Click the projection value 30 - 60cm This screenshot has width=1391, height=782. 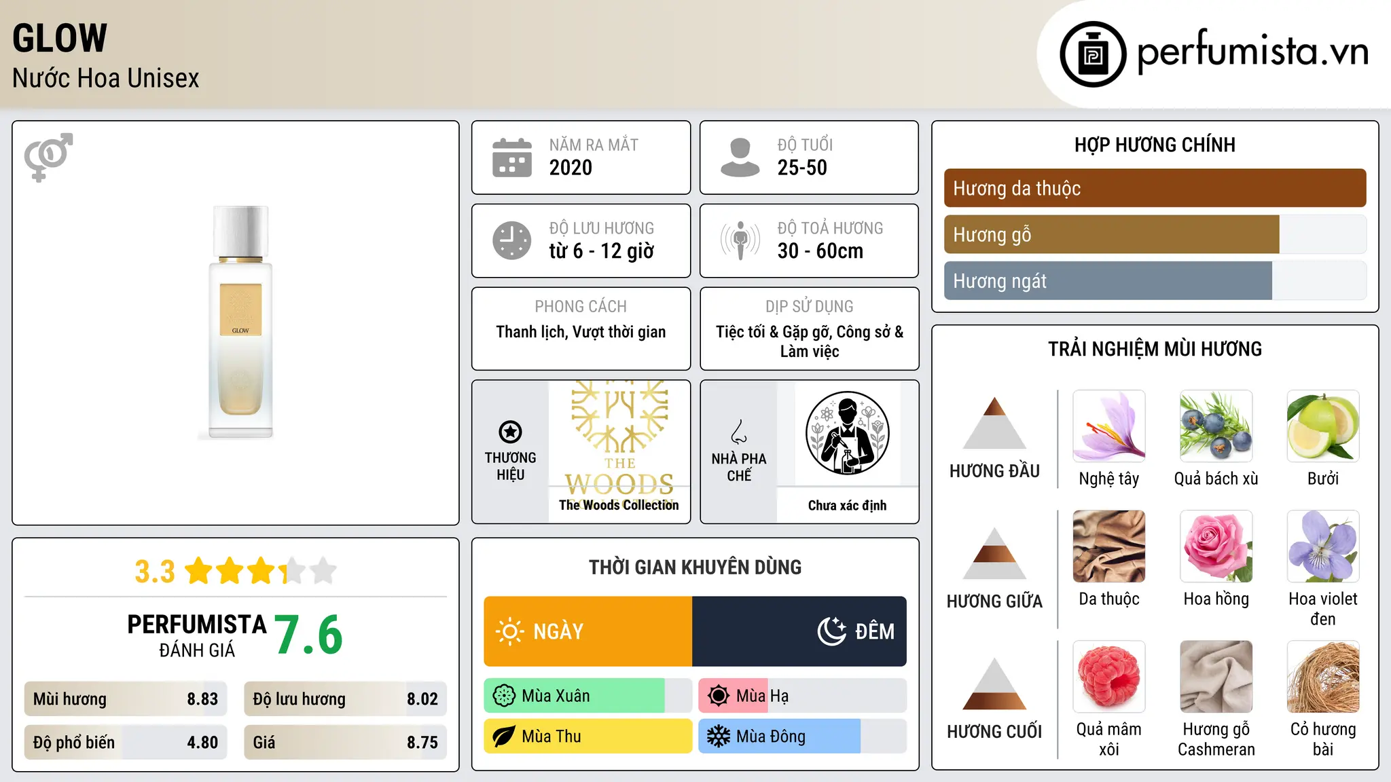point(820,251)
